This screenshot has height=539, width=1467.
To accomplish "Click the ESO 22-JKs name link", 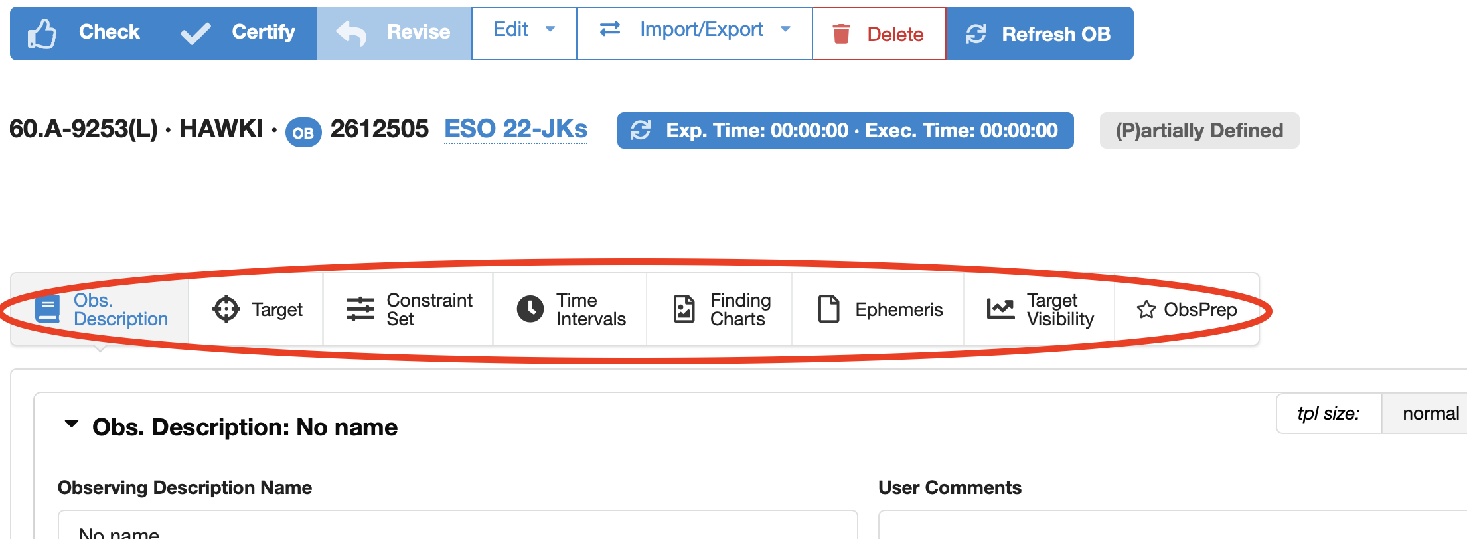I will coord(516,129).
